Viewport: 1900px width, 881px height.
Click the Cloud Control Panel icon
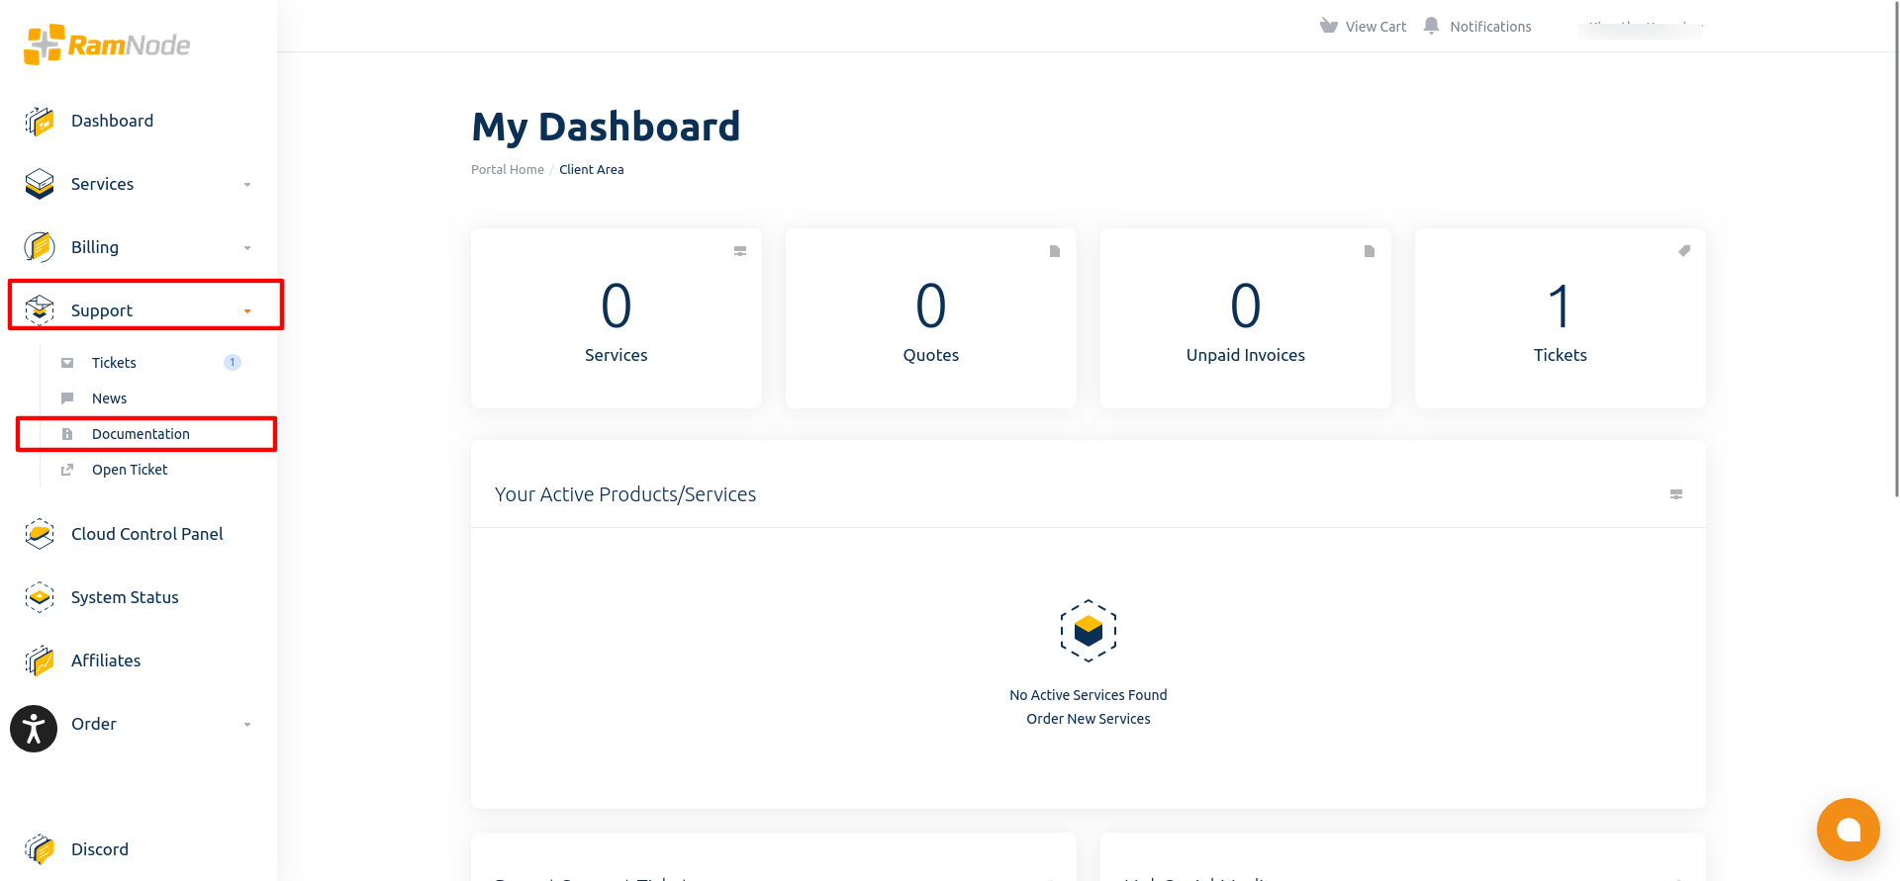pos(40,534)
